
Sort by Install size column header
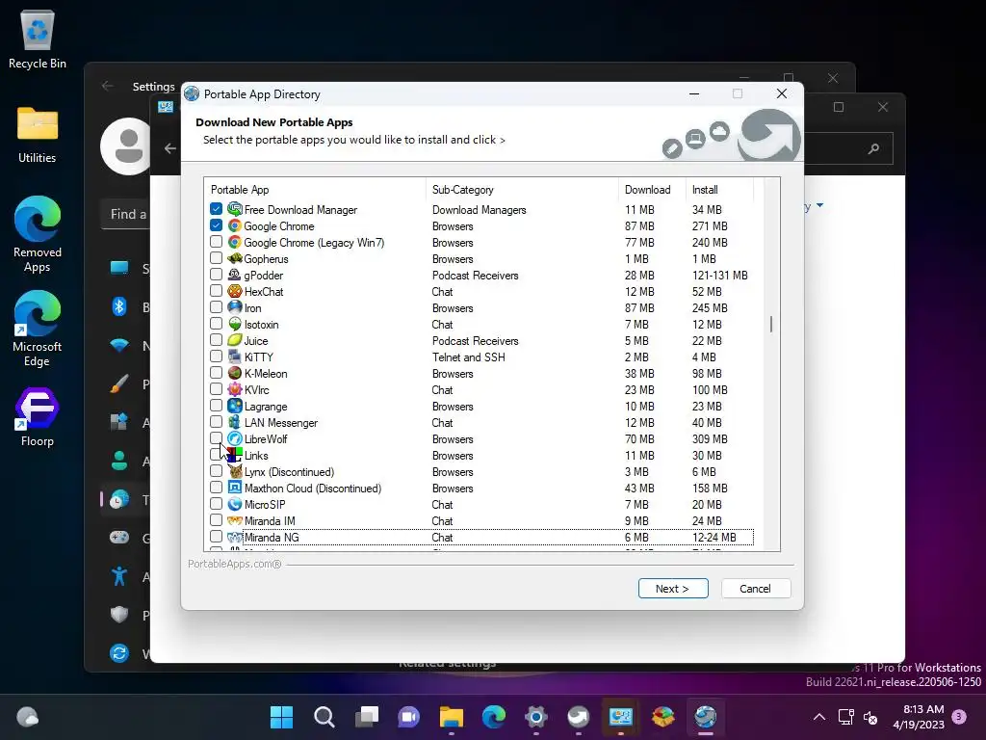719,190
